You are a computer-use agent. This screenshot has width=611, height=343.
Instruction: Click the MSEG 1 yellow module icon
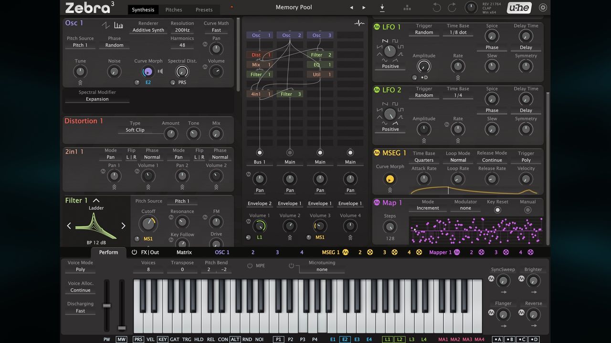(377, 153)
